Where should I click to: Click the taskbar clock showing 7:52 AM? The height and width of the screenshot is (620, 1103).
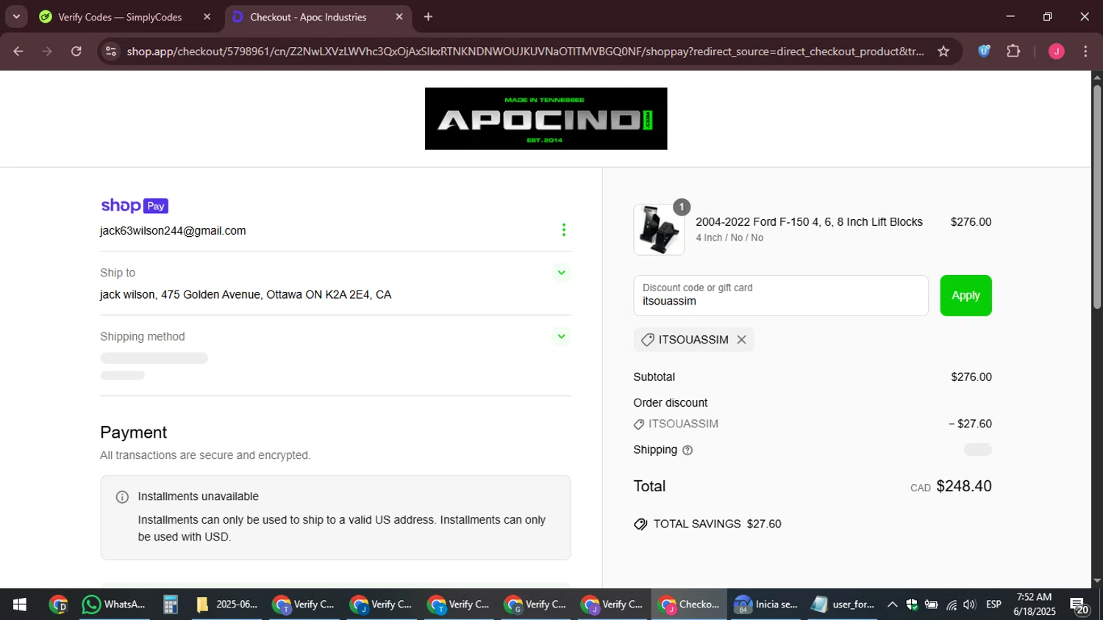(1034, 605)
